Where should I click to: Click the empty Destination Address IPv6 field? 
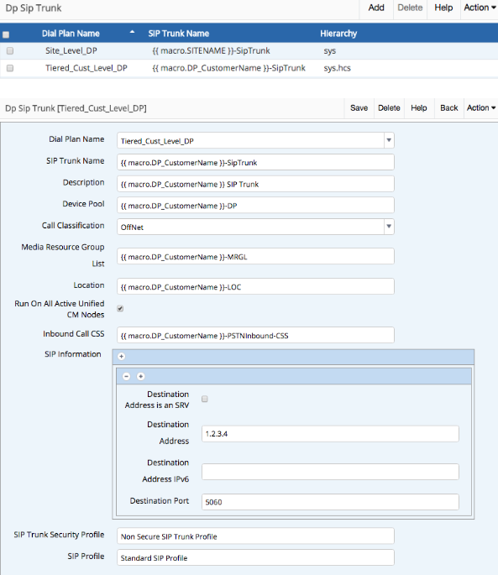pyautogui.click(x=330, y=472)
